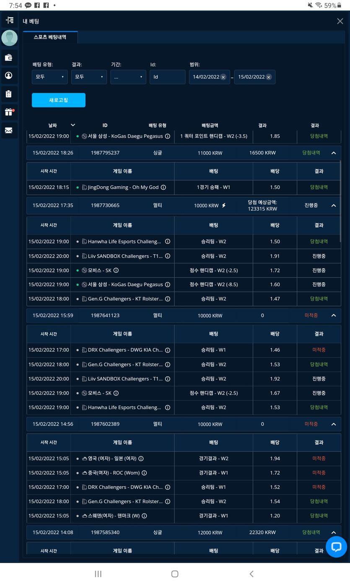Show info for DRX Challengers row with odds 1.46
This screenshot has width=350, height=584.
pyautogui.click(x=167, y=350)
